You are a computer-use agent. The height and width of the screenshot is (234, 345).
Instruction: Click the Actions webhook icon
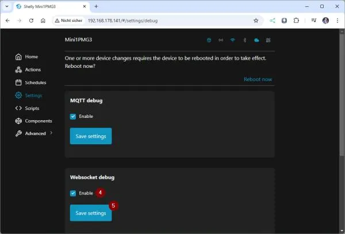click(x=18, y=70)
